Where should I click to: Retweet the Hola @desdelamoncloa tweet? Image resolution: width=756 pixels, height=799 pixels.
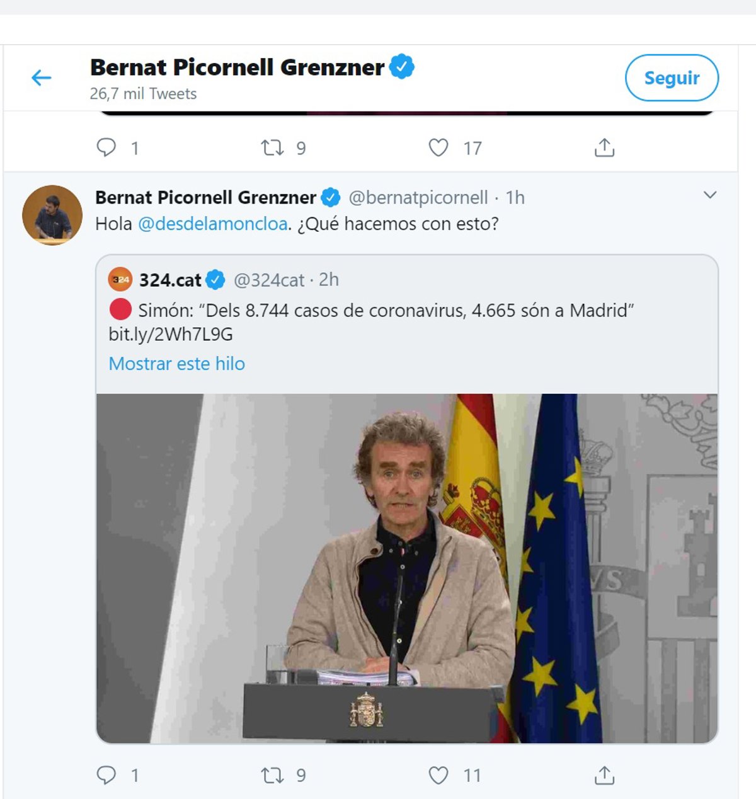272,774
